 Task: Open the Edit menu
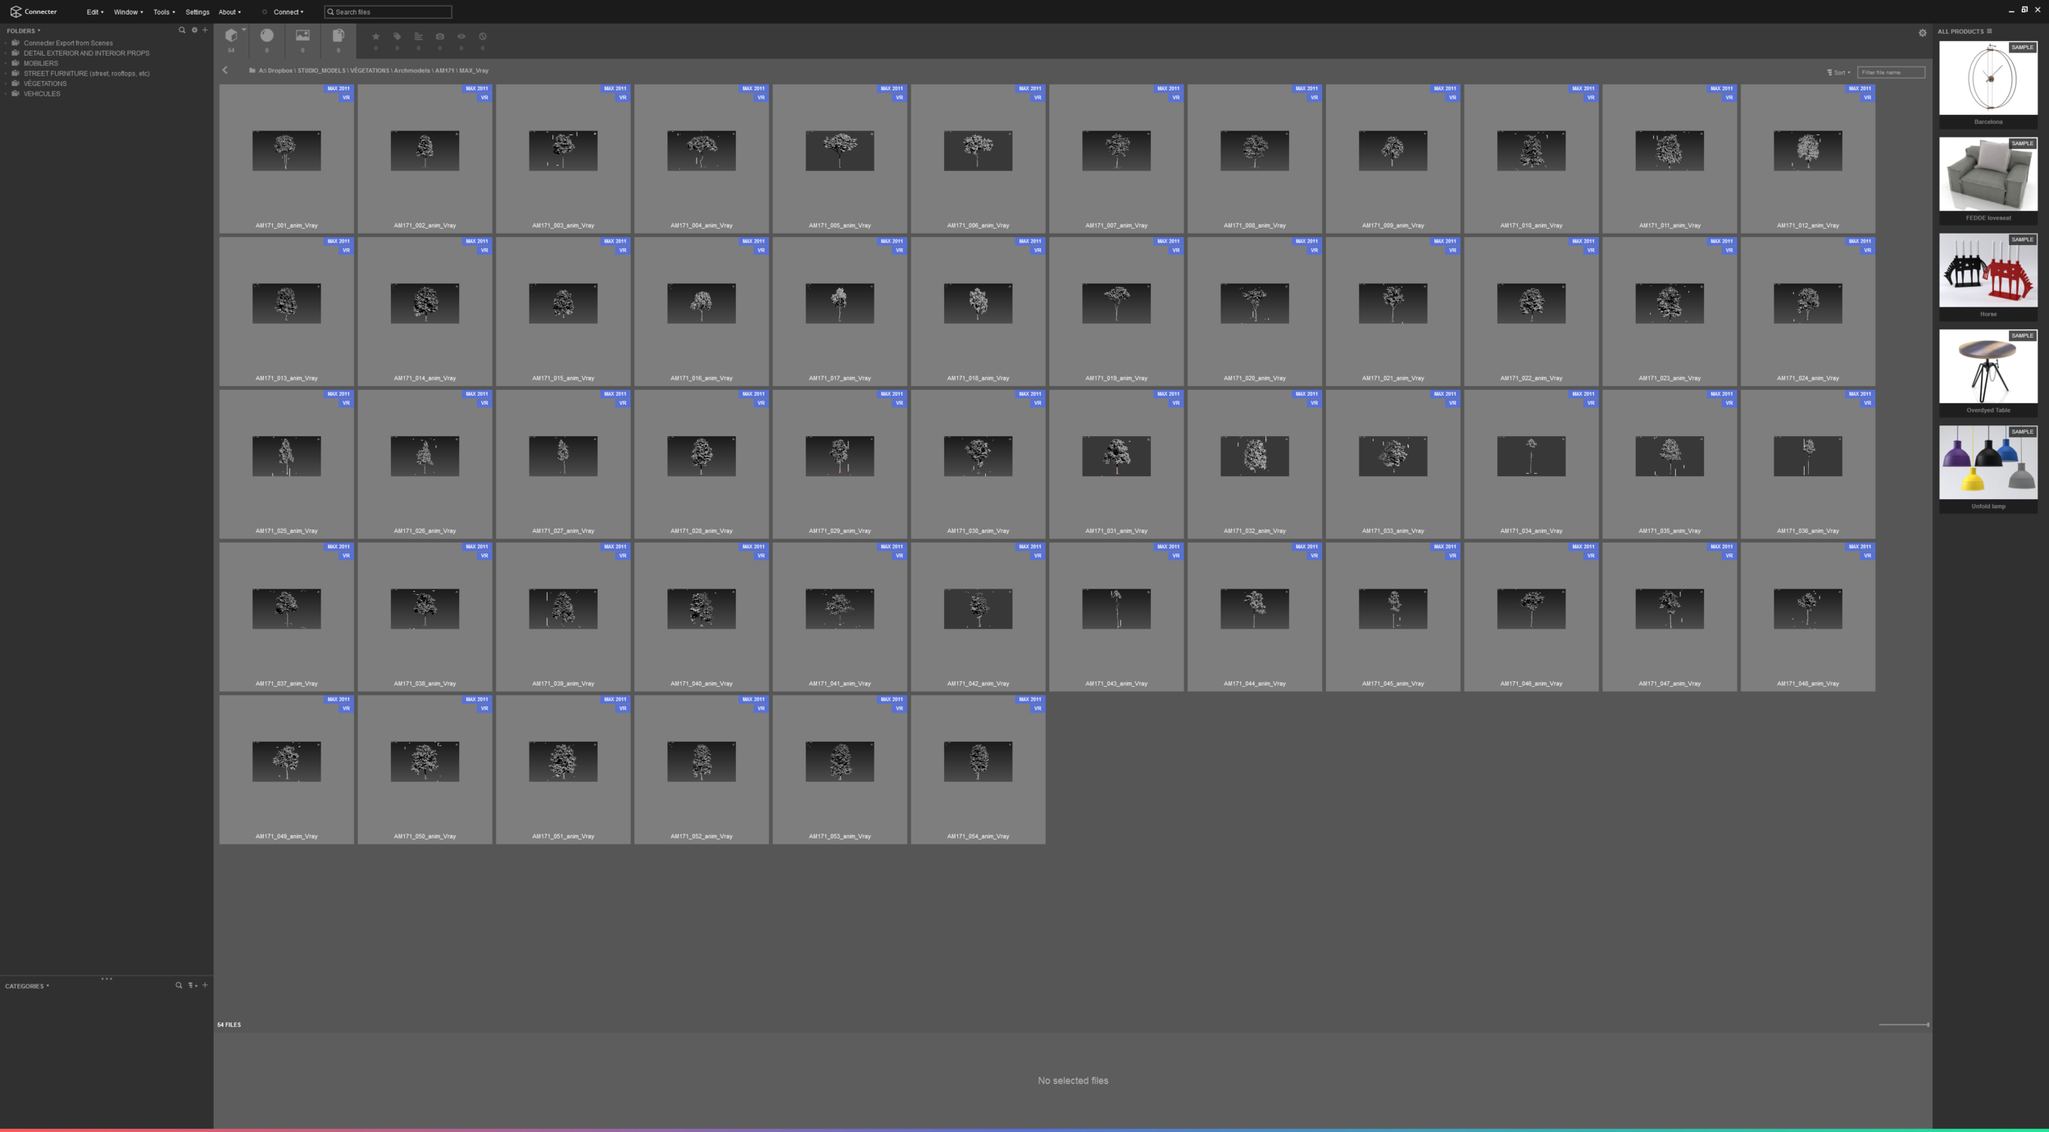95,12
